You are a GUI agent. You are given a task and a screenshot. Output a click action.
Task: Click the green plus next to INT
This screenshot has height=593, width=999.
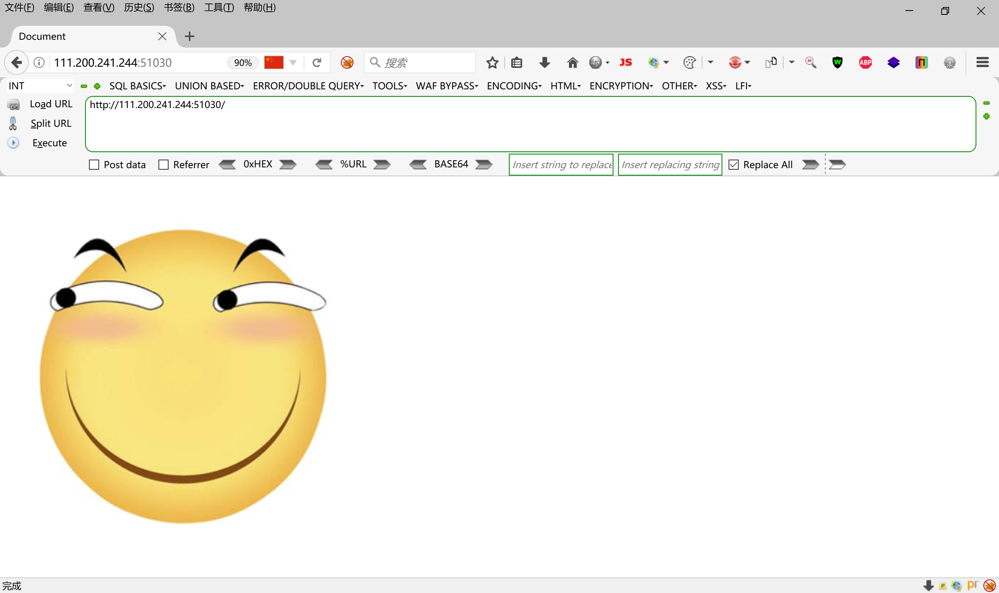coord(97,86)
